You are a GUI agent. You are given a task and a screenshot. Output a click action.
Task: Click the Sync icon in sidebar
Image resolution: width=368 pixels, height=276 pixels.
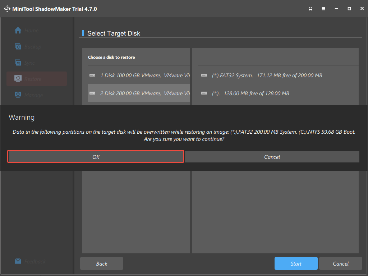click(18, 63)
